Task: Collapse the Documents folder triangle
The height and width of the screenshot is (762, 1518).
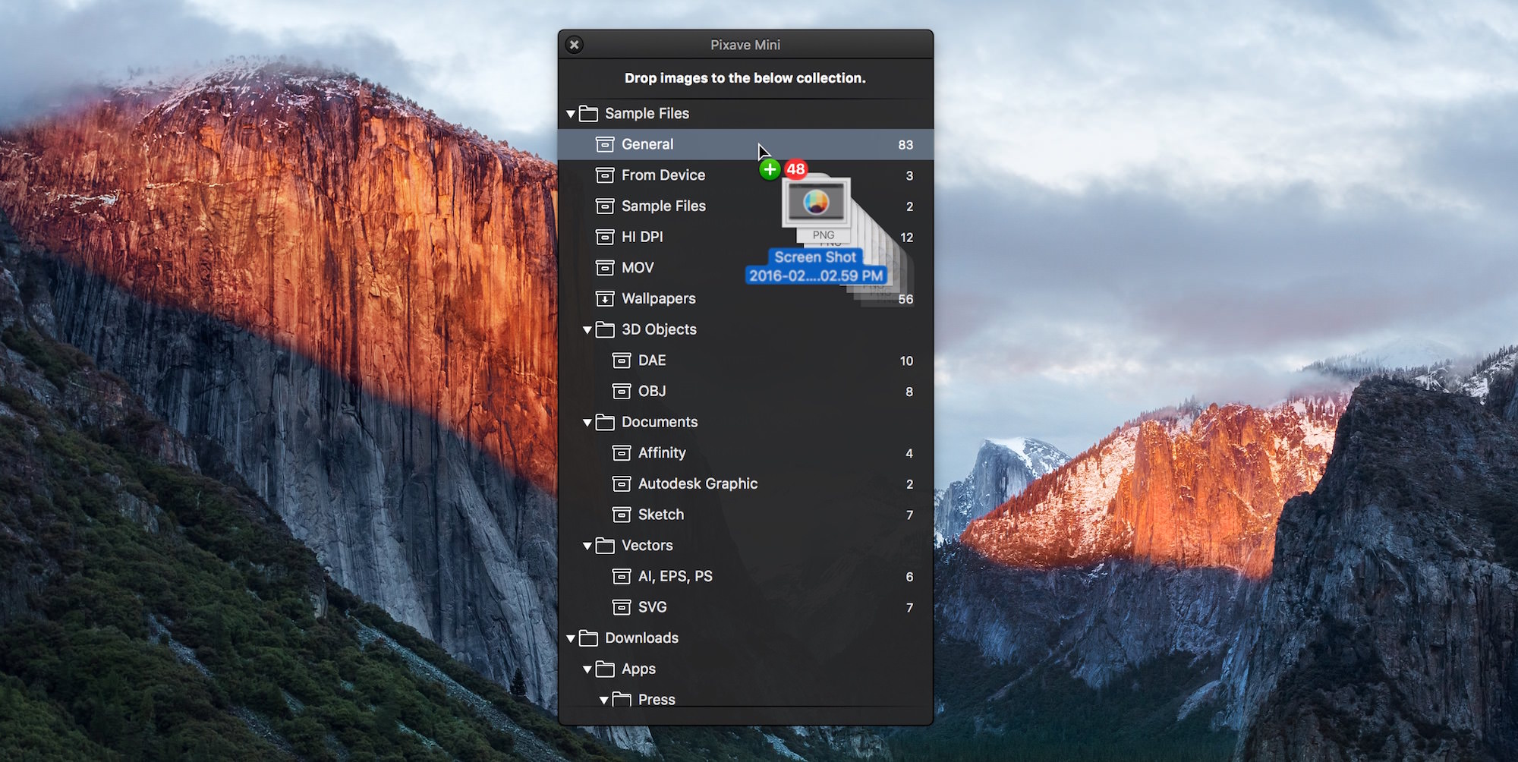Action: click(x=587, y=423)
